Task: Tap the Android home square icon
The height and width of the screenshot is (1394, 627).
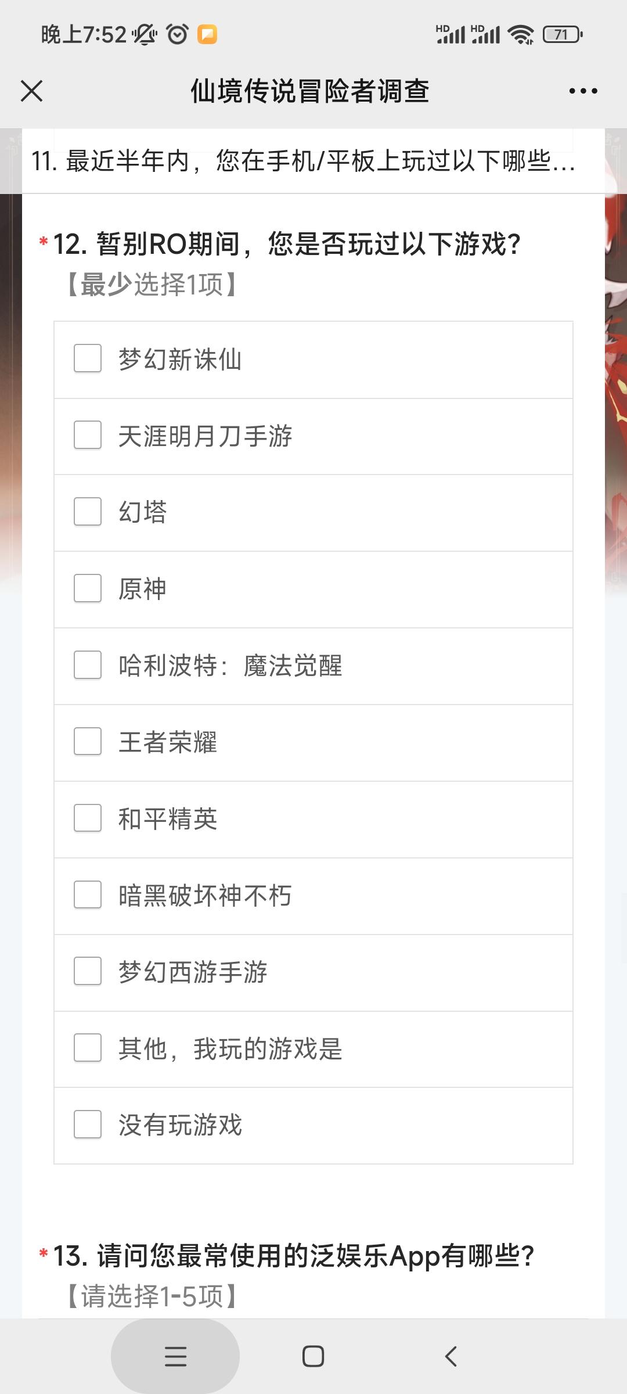Action: click(x=313, y=1356)
